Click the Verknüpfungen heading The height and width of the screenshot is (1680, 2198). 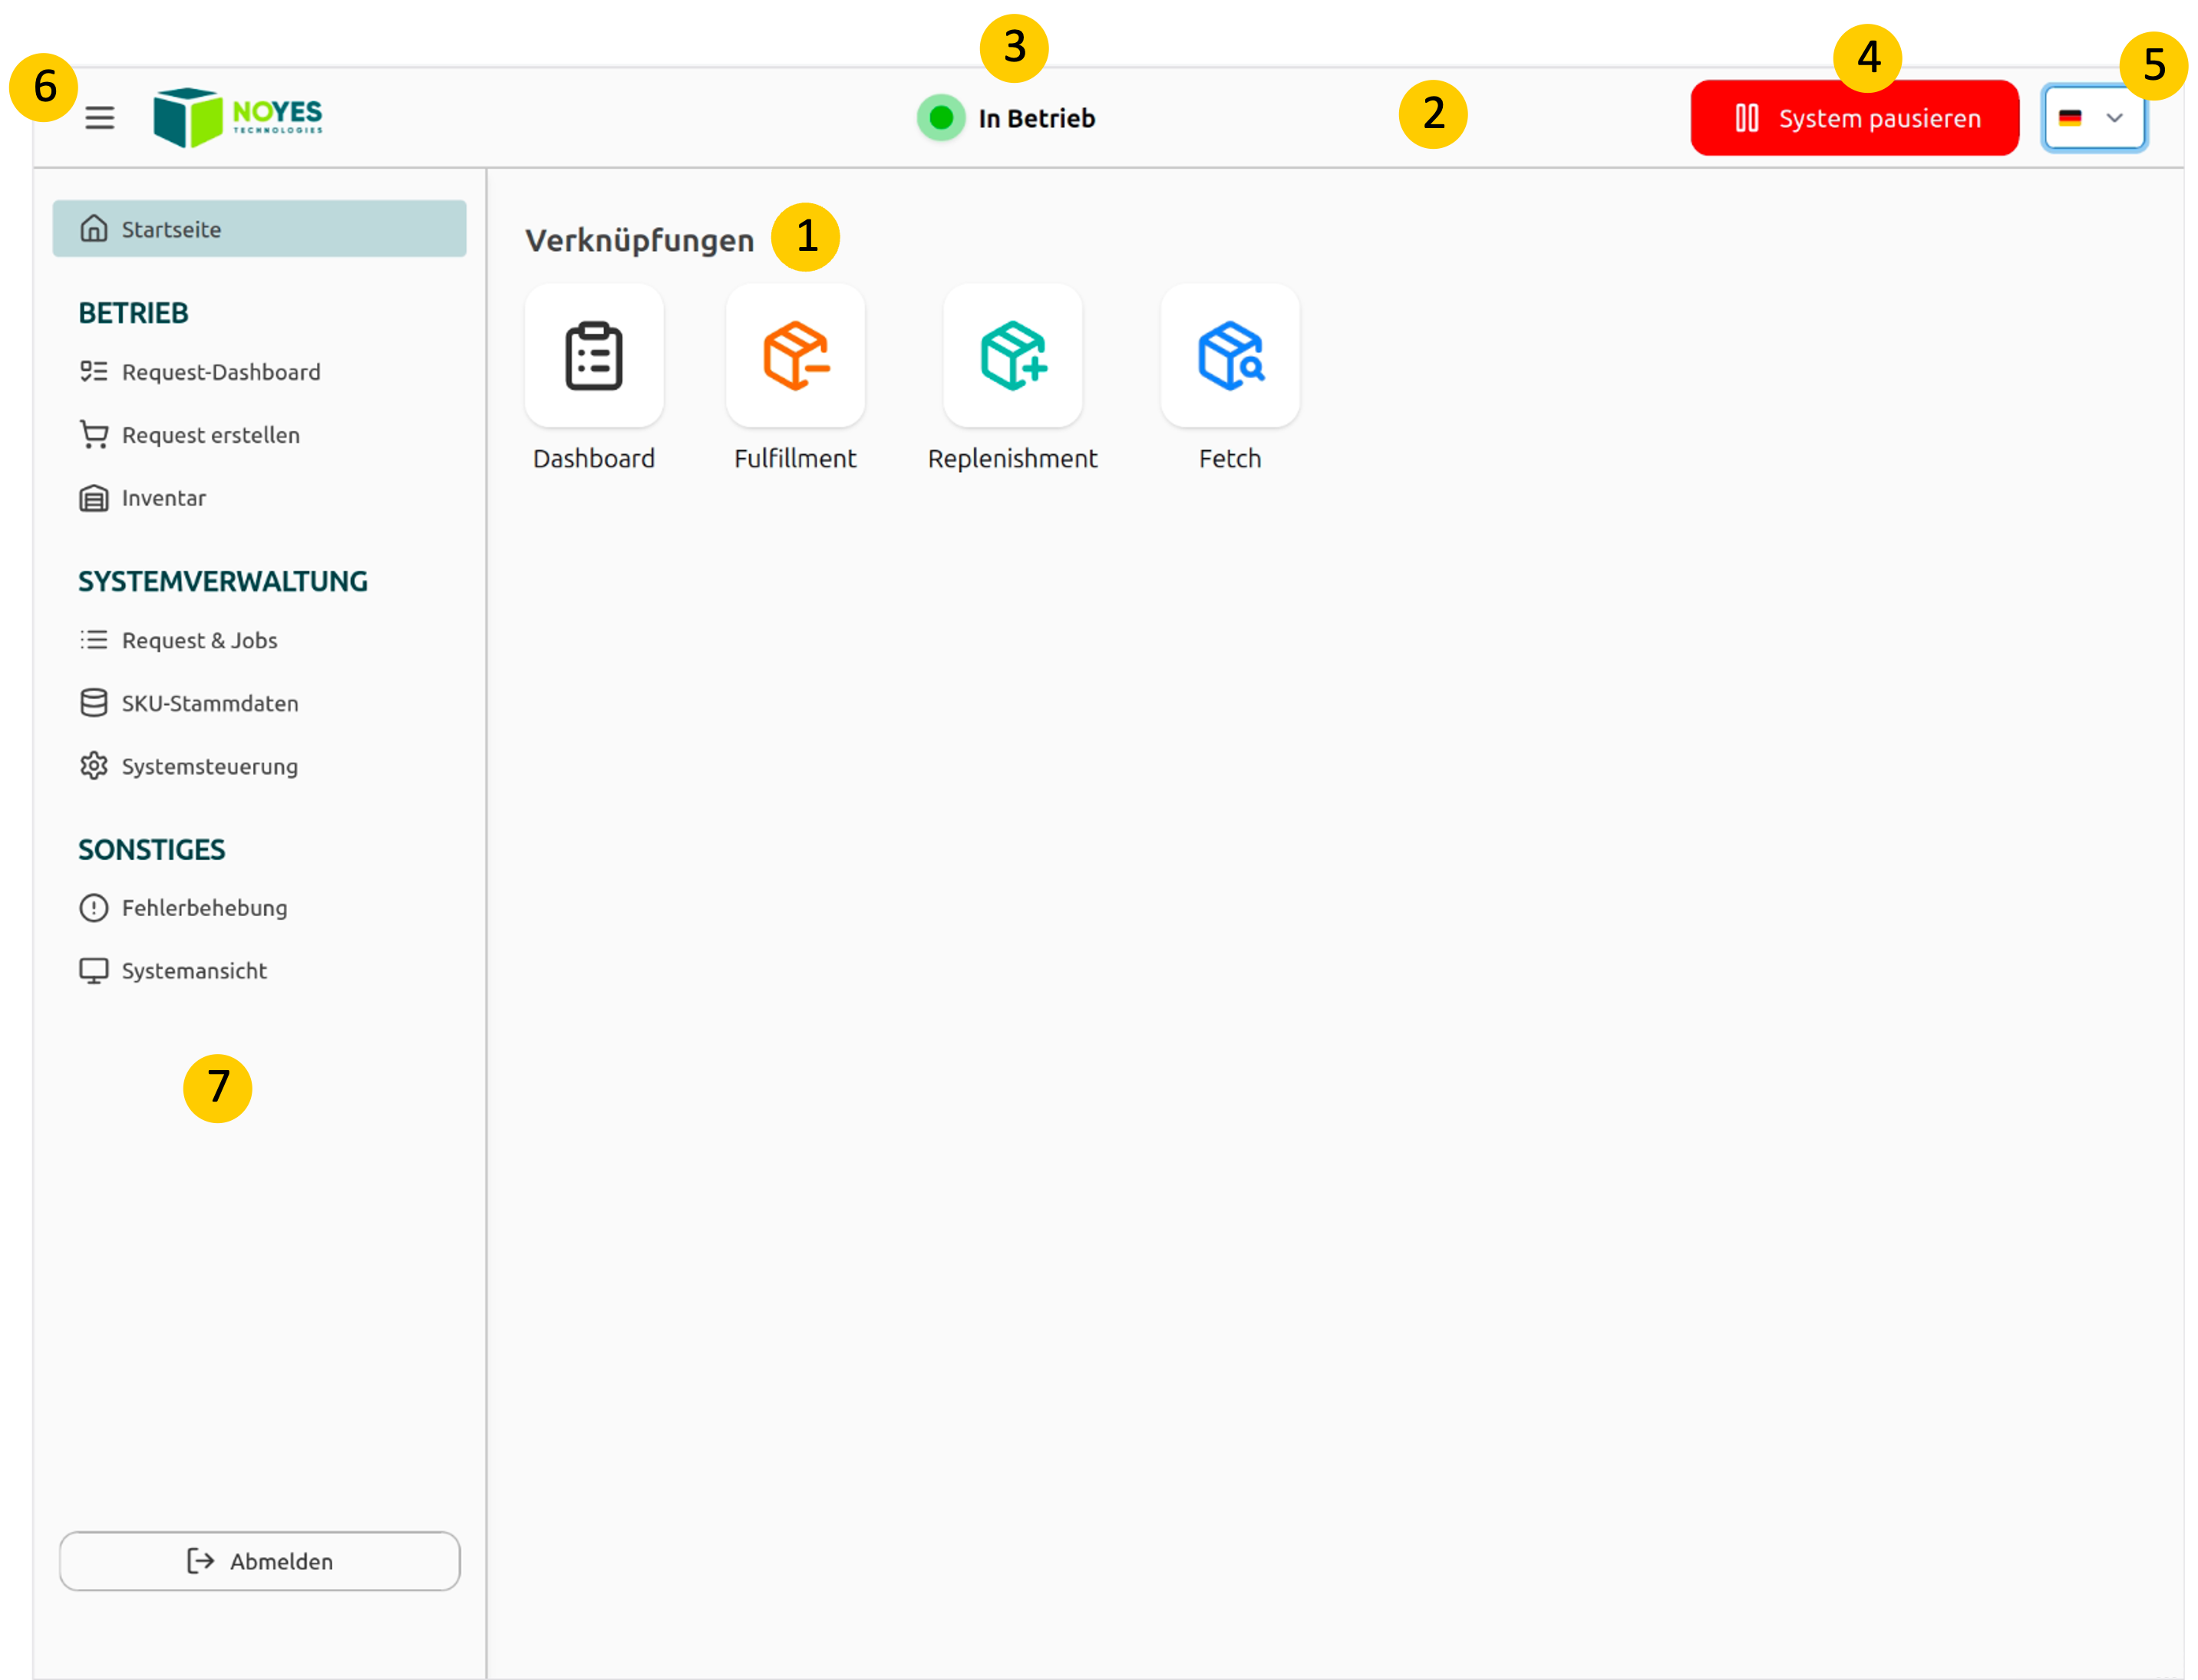click(639, 240)
